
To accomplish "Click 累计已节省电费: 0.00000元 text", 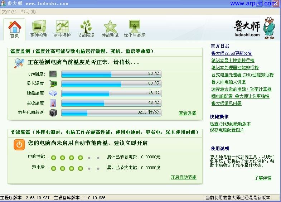I will (134, 157).
